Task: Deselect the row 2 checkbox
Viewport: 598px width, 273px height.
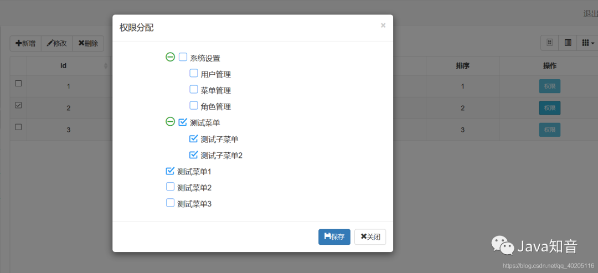Action: tap(18, 106)
